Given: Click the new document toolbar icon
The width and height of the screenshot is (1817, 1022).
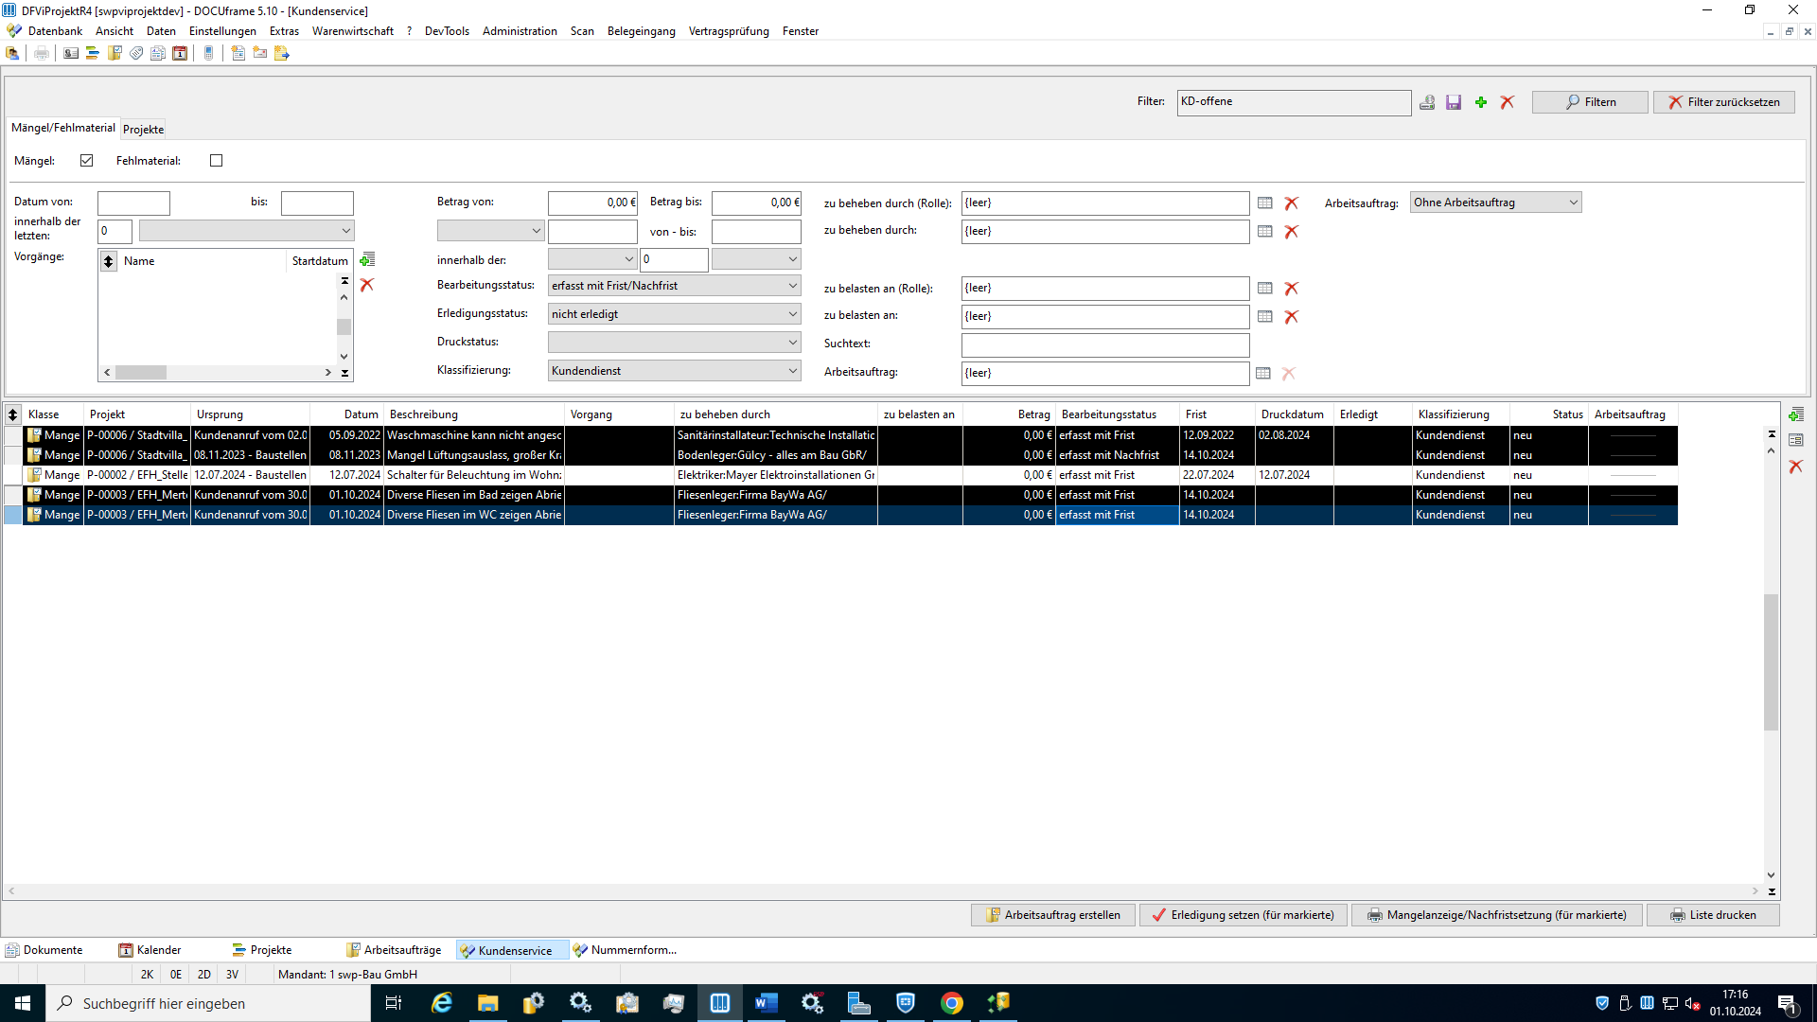Looking at the screenshot, I should coord(238,53).
